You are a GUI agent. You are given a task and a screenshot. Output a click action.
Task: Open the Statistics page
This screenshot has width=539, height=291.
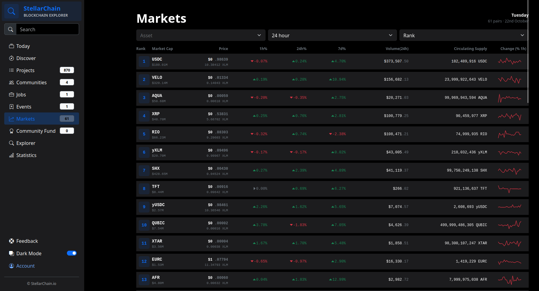(41, 155)
